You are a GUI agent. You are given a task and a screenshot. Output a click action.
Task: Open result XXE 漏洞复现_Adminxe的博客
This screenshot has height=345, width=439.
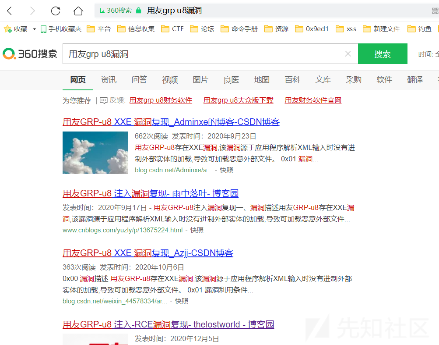click(171, 122)
